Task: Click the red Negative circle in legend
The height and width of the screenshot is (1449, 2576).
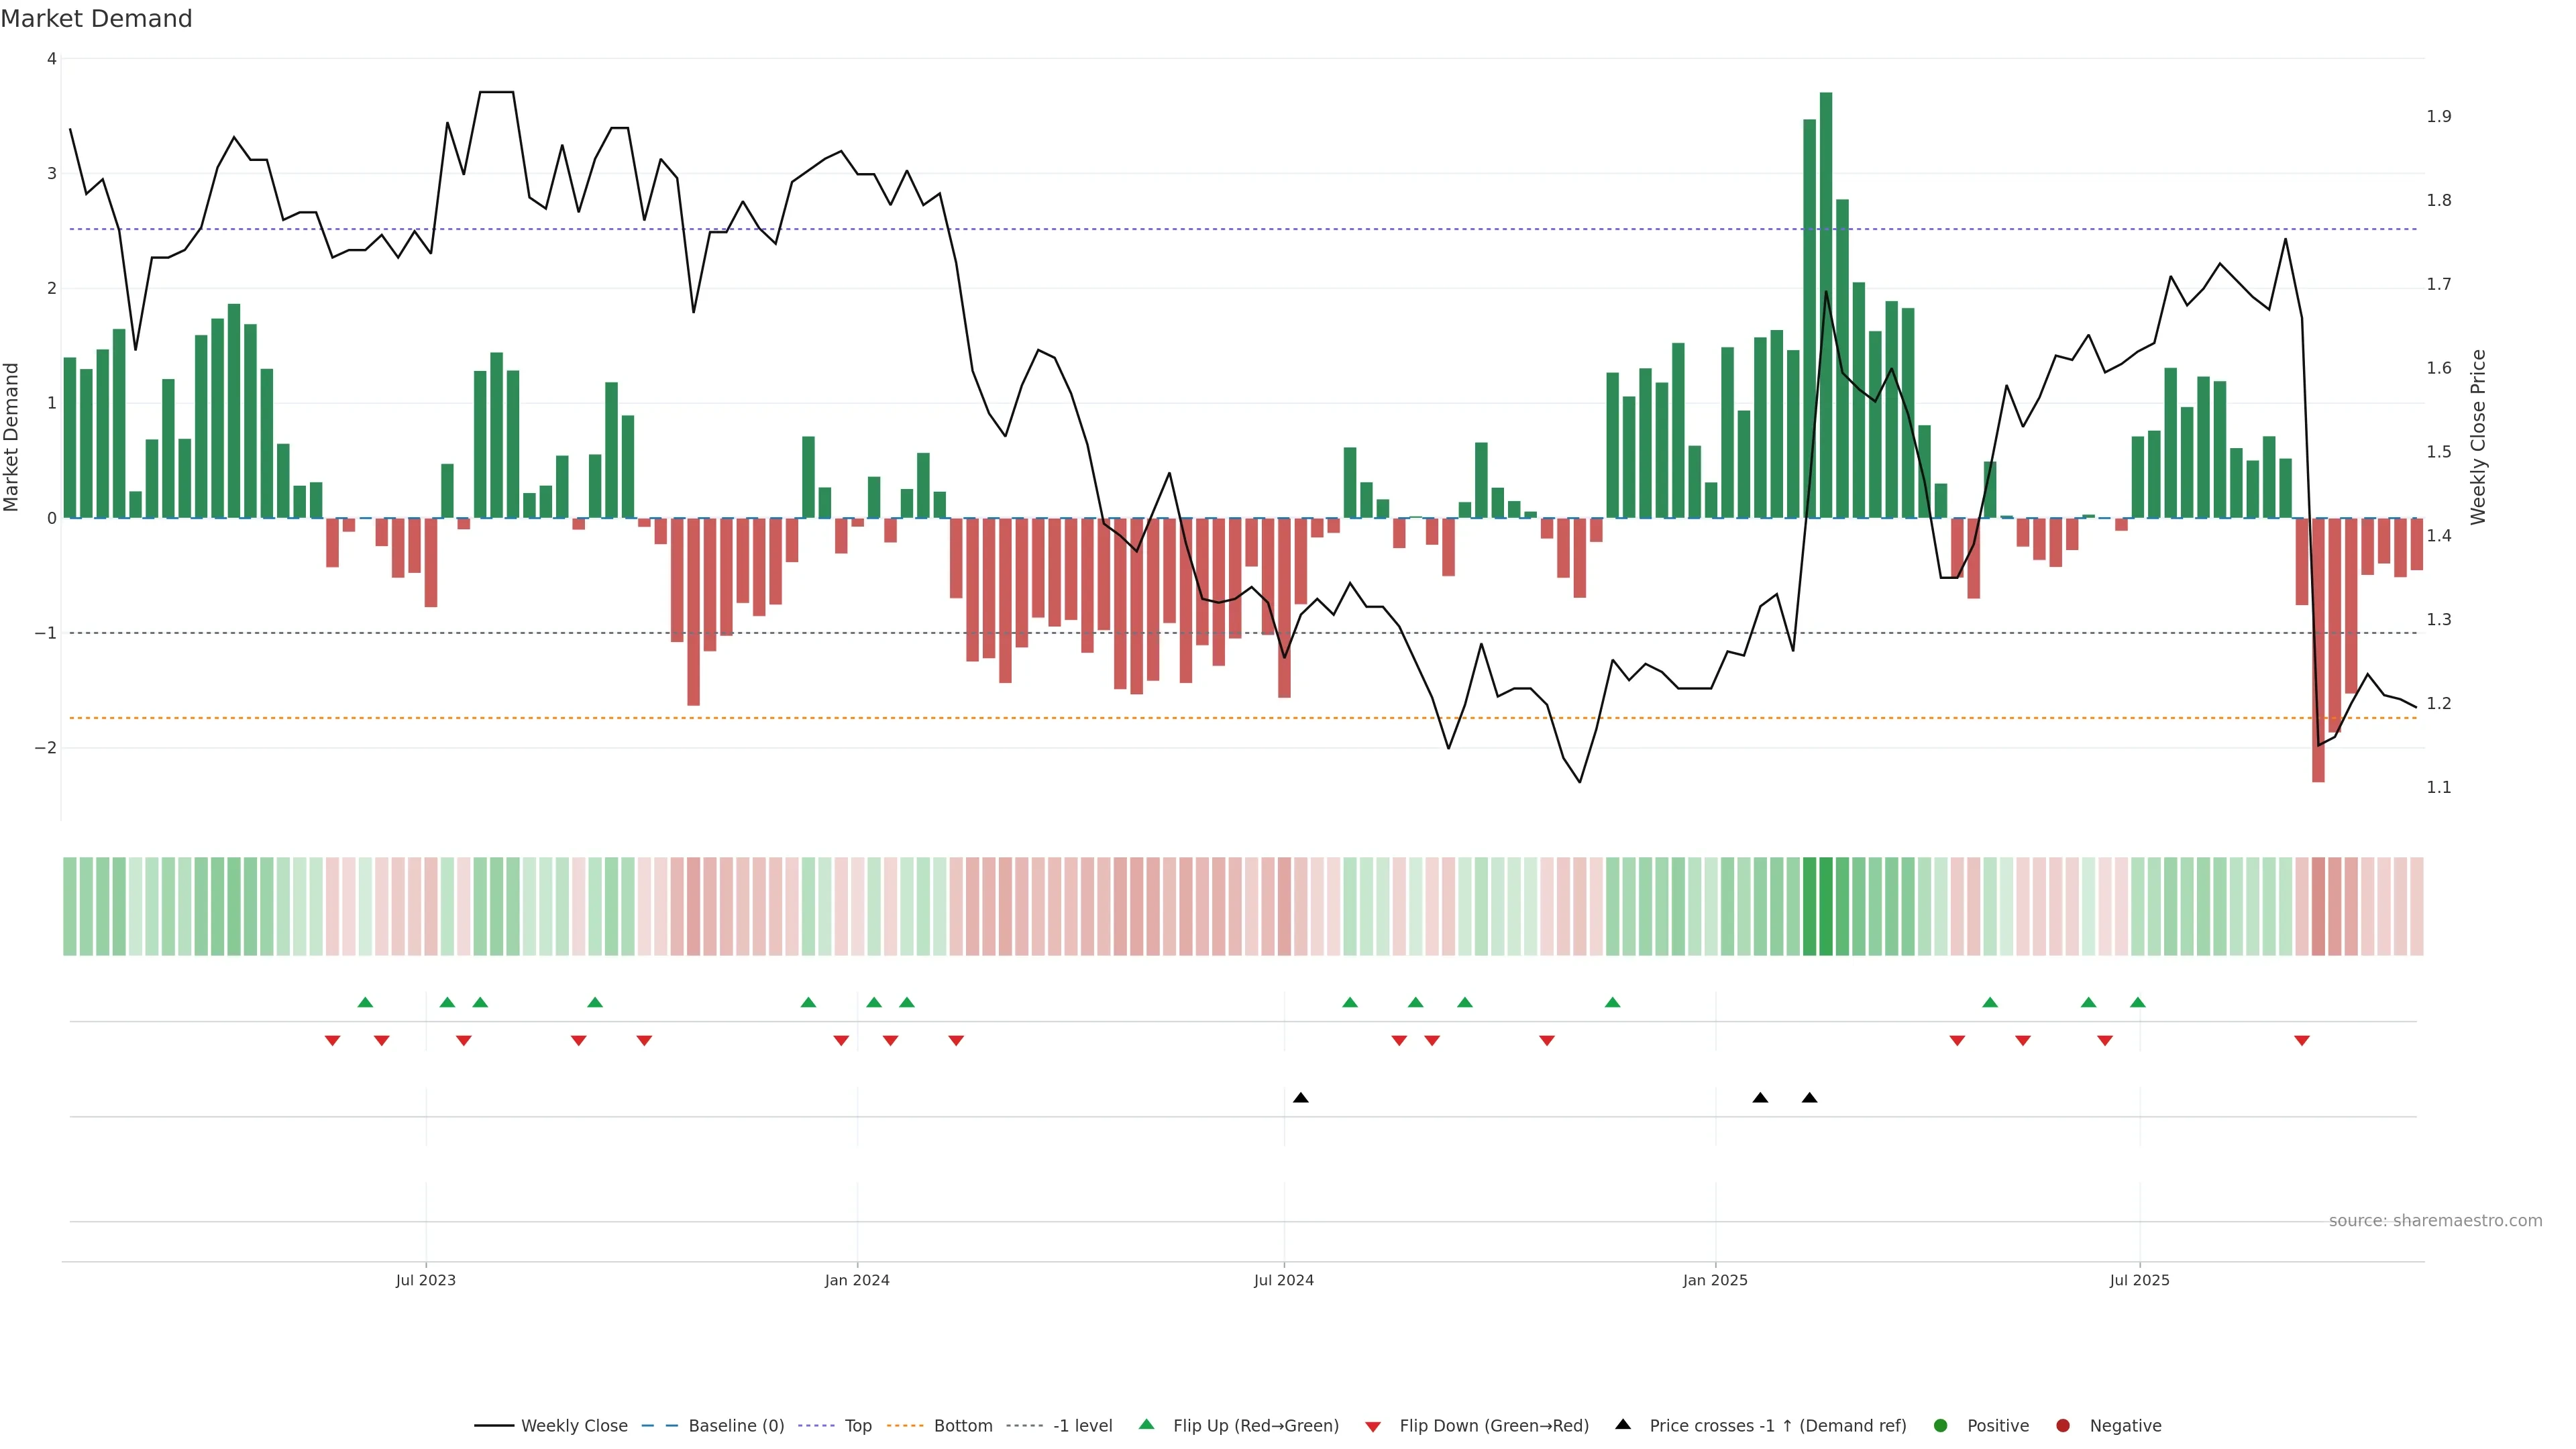Action: pyautogui.click(x=2063, y=1425)
